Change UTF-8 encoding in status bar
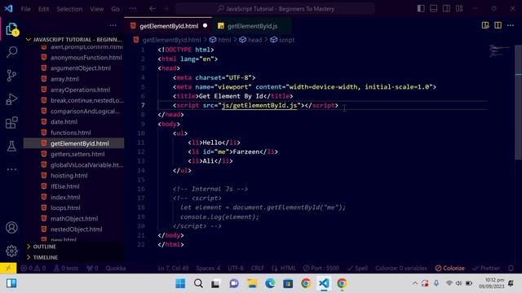The image size is (522, 293). tap(236, 268)
